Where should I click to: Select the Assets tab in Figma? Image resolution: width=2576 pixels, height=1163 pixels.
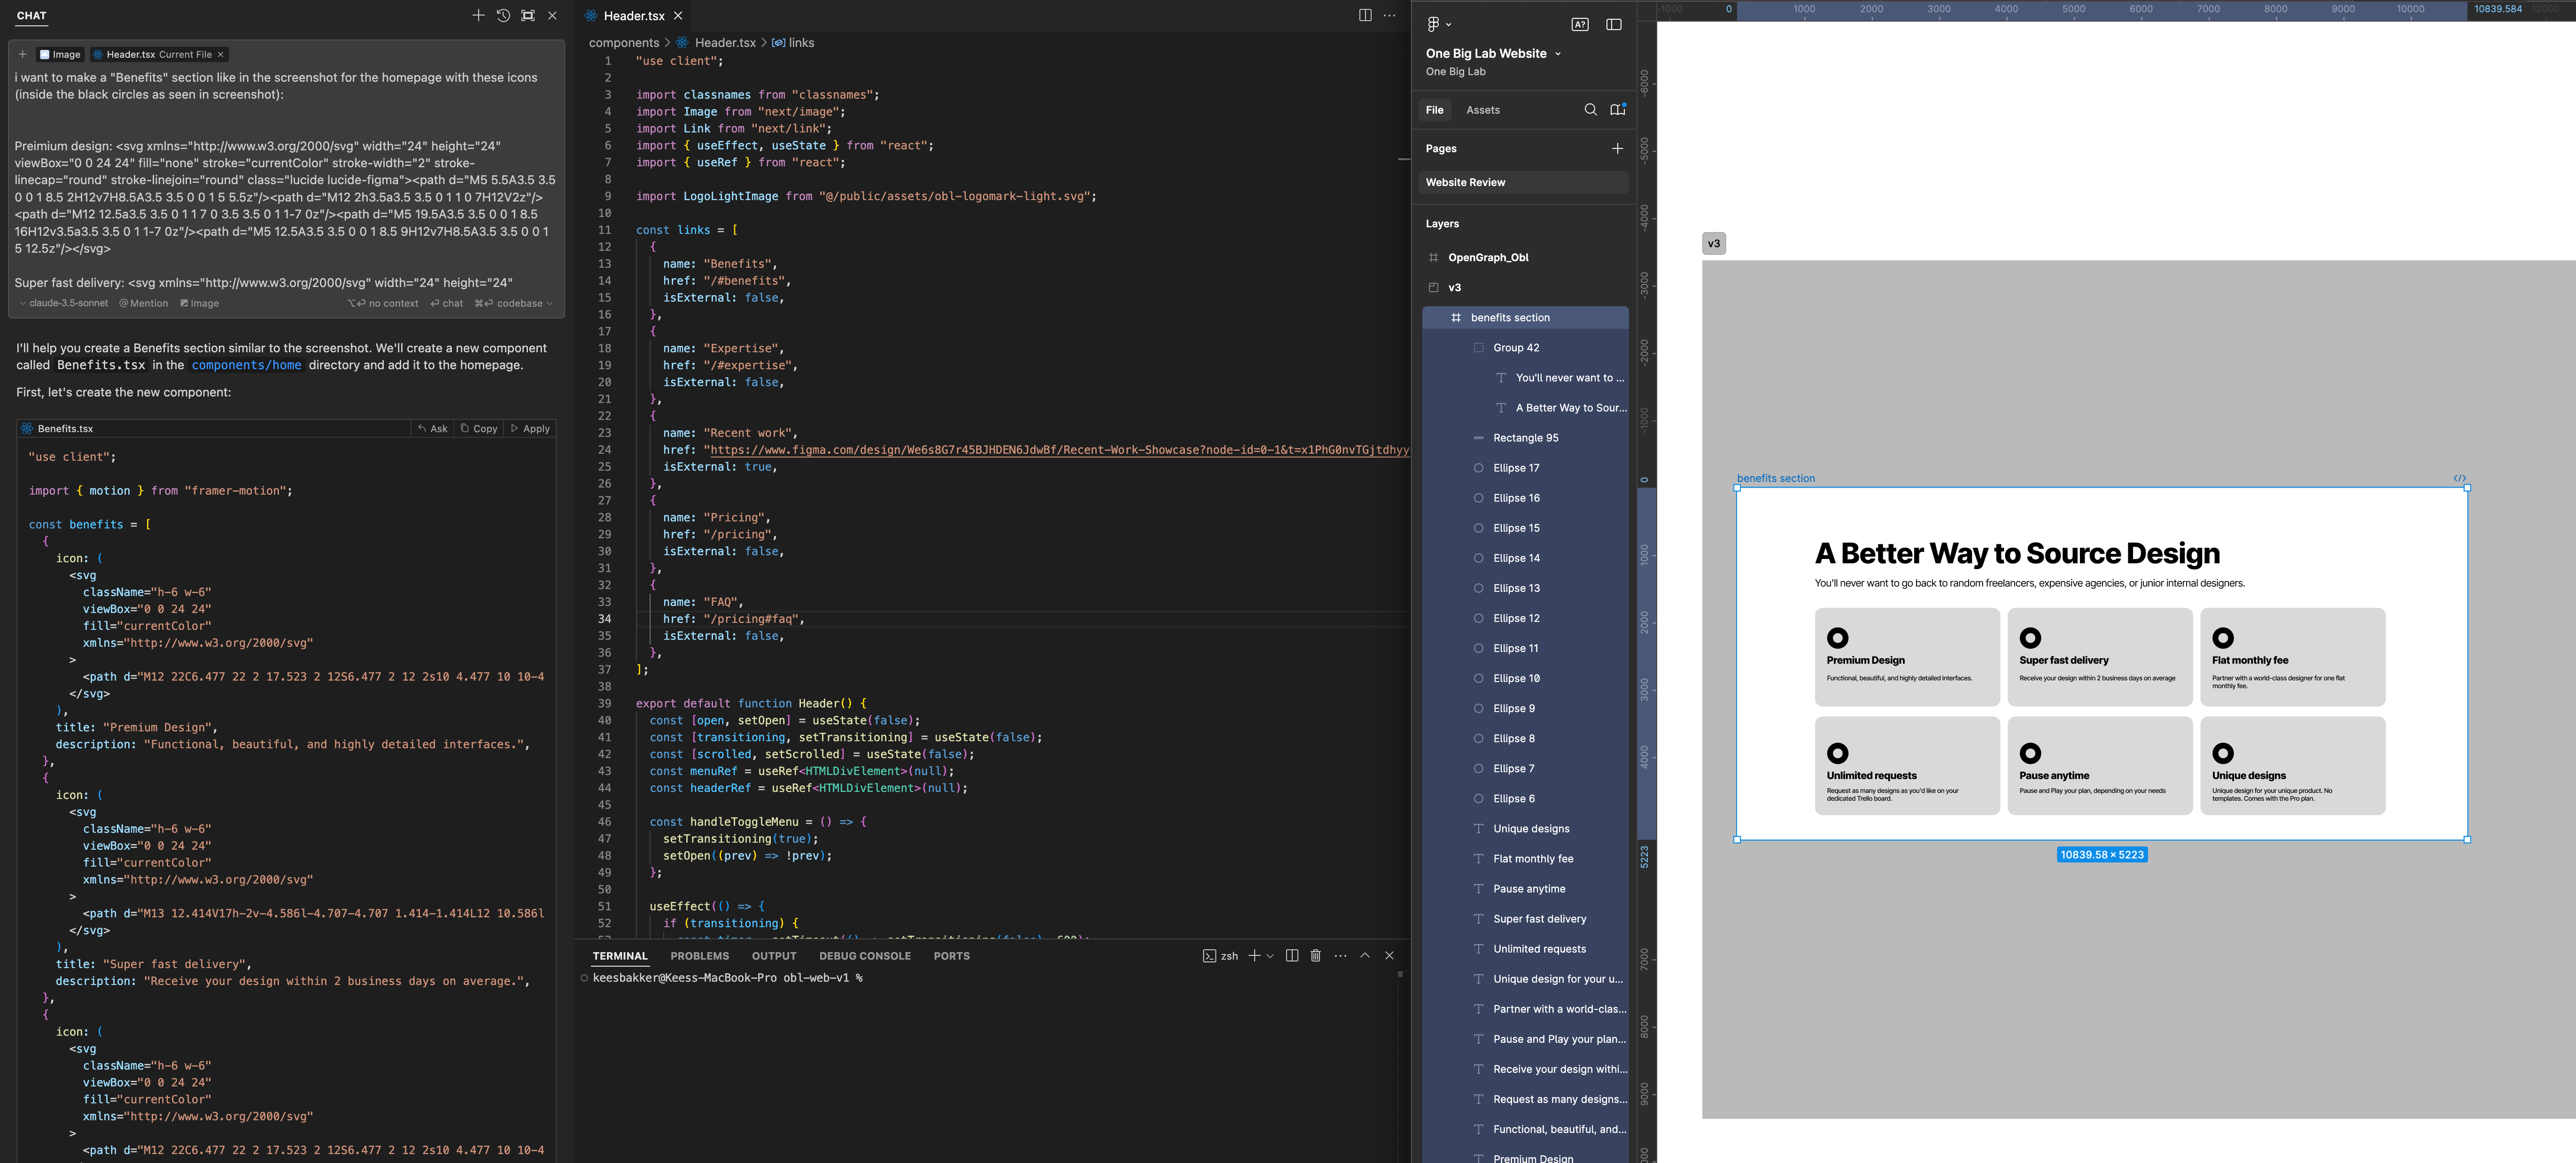point(1483,110)
